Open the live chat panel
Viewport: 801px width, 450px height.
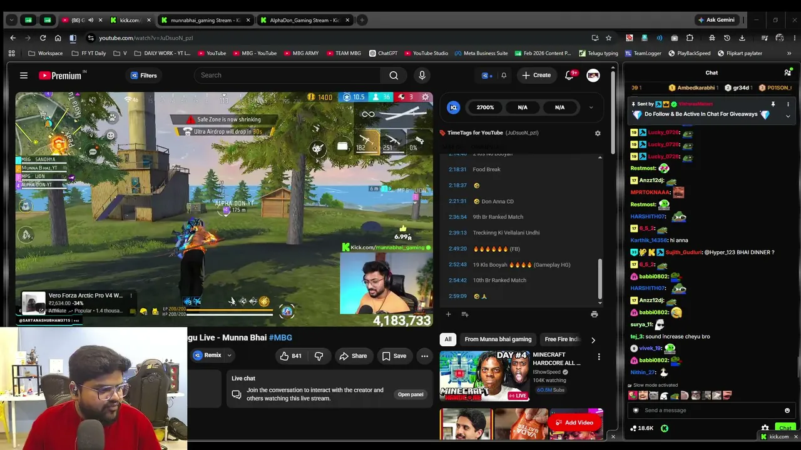click(411, 394)
